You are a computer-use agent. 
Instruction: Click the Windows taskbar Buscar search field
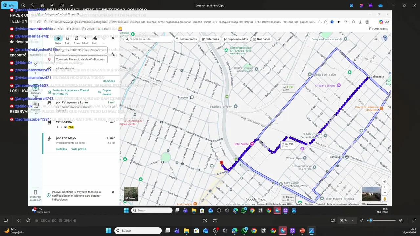[x=138, y=231]
